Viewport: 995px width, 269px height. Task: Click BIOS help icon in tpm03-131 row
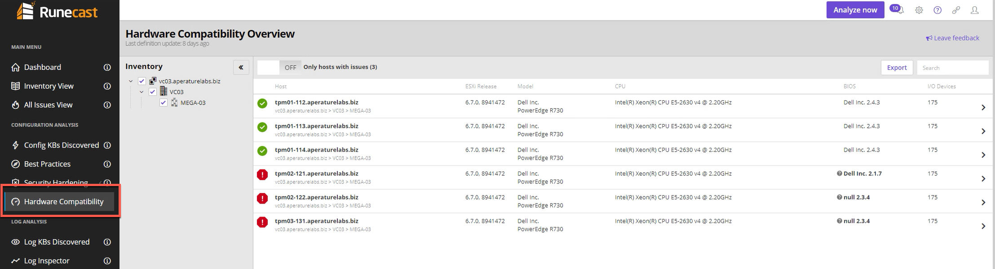coord(839,221)
